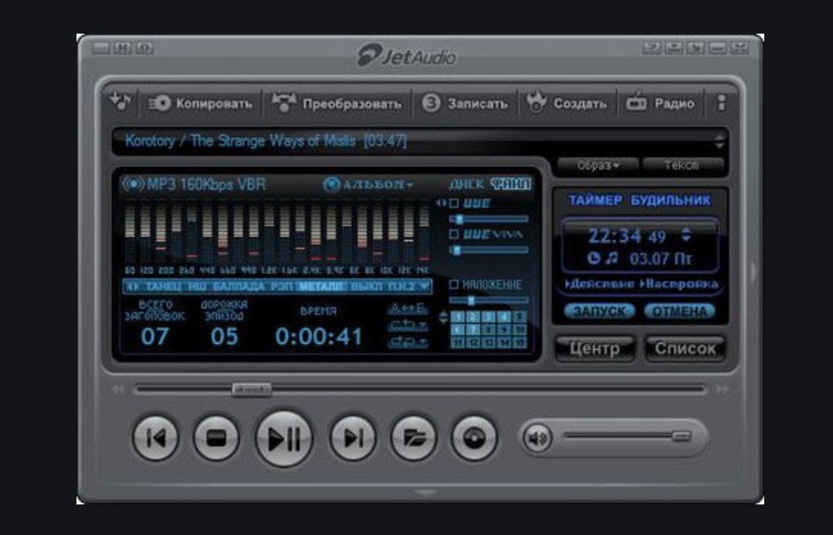Image resolution: width=833 pixels, height=535 pixels.
Task: Select the МЕТАЛЛ equalizer preset
Action: pyautogui.click(x=321, y=287)
